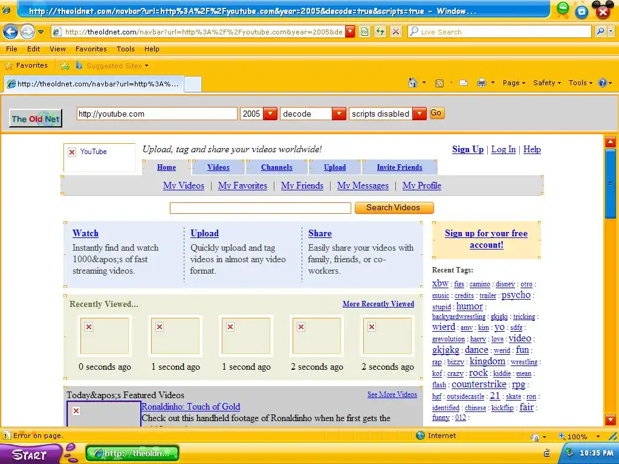Click the Refresh page icon
The width and height of the screenshot is (619, 464).
(380, 32)
